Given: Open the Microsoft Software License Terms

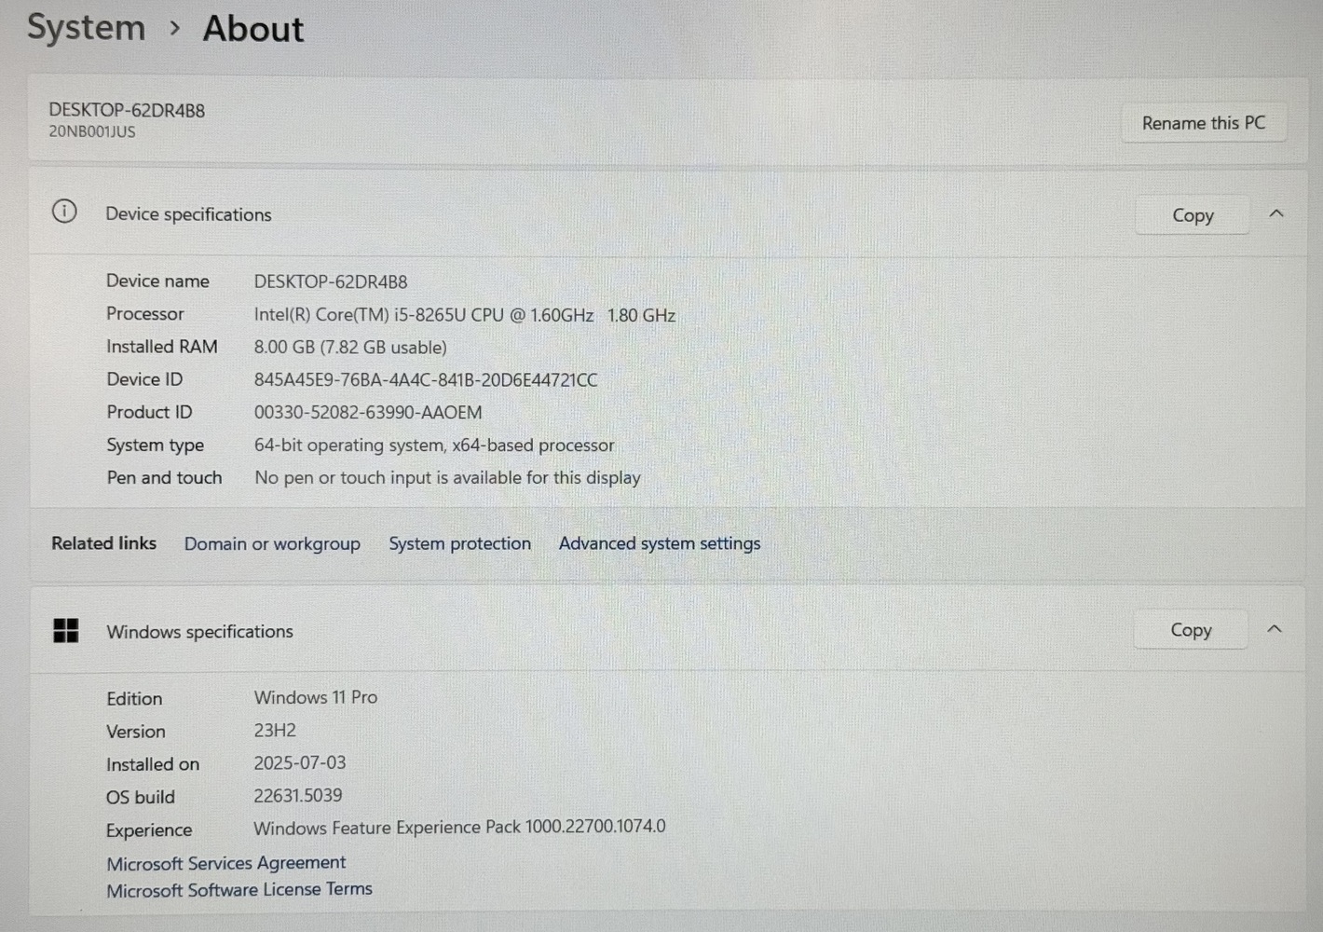Looking at the screenshot, I should [239, 889].
